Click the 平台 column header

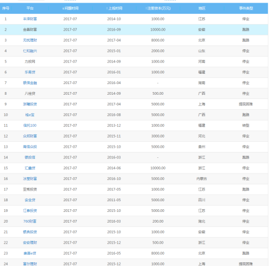(x=30, y=9)
